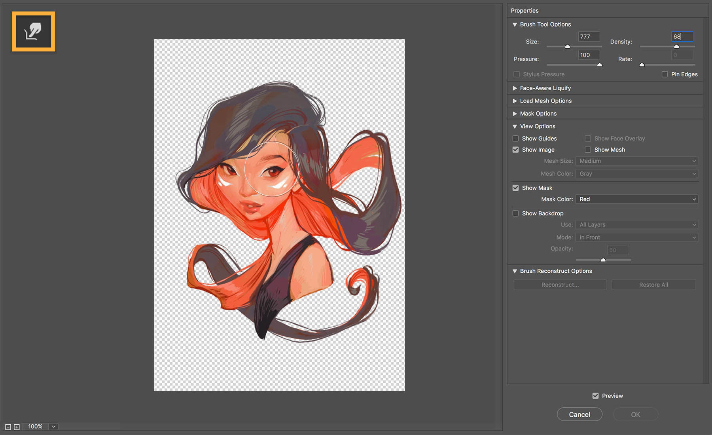Collapse the Brush Tool Options section

(515, 24)
